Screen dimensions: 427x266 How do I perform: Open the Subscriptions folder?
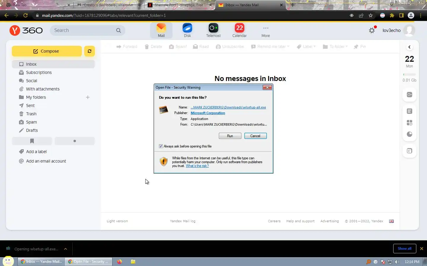(x=53, y=72)
